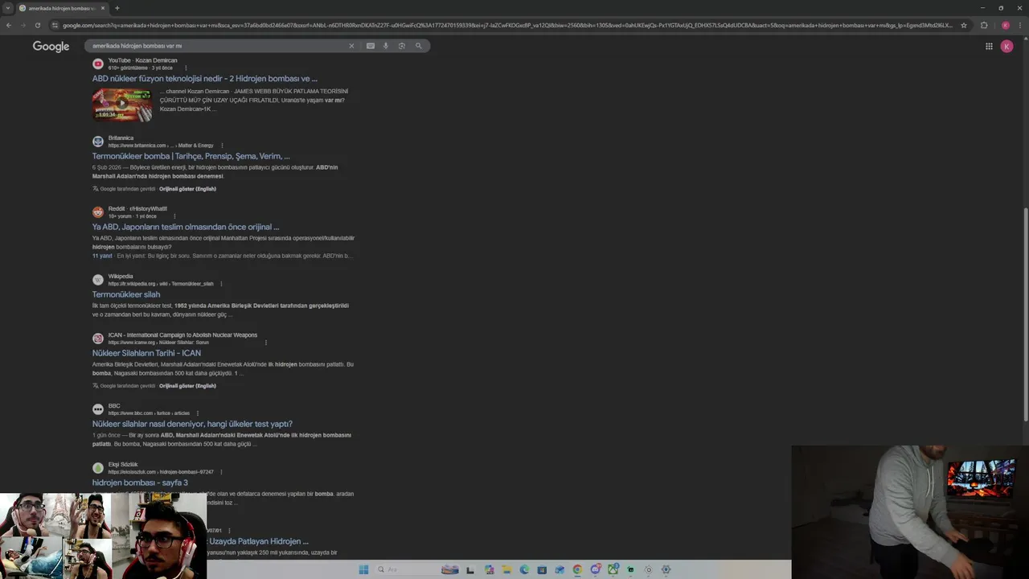Viewport: 1029px width, 579px height.
Task: Click the ICAN site favicon
Action: coord(98,339)
